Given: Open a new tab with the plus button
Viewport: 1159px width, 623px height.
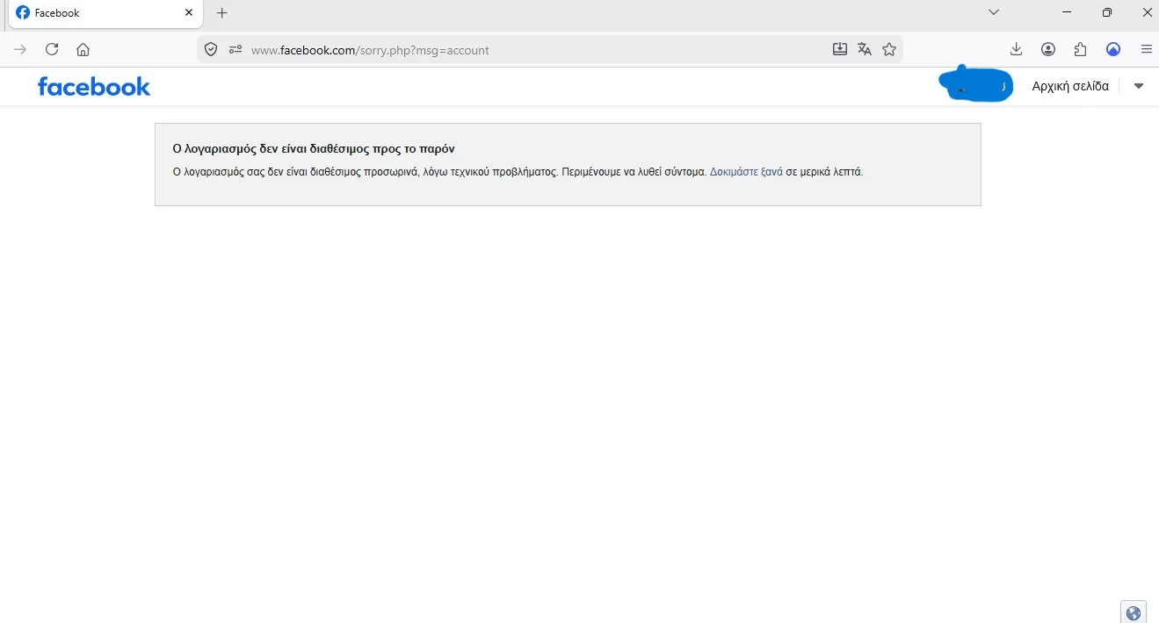Looking at the screenshot, I should click(222, 13).
